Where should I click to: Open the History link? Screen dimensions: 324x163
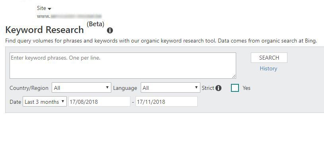(268, 69)
